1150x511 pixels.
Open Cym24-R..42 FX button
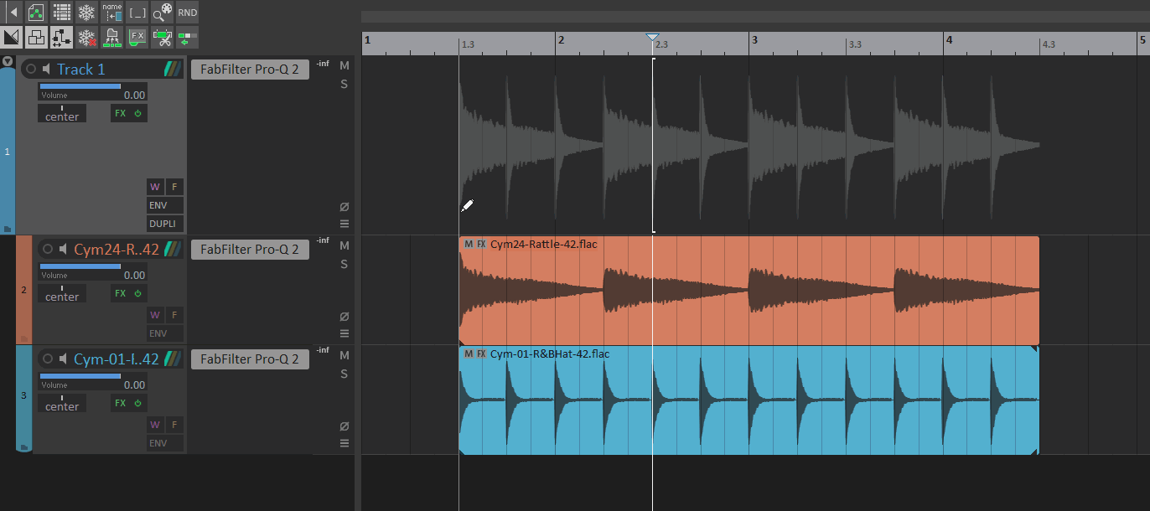coord(121,293)
